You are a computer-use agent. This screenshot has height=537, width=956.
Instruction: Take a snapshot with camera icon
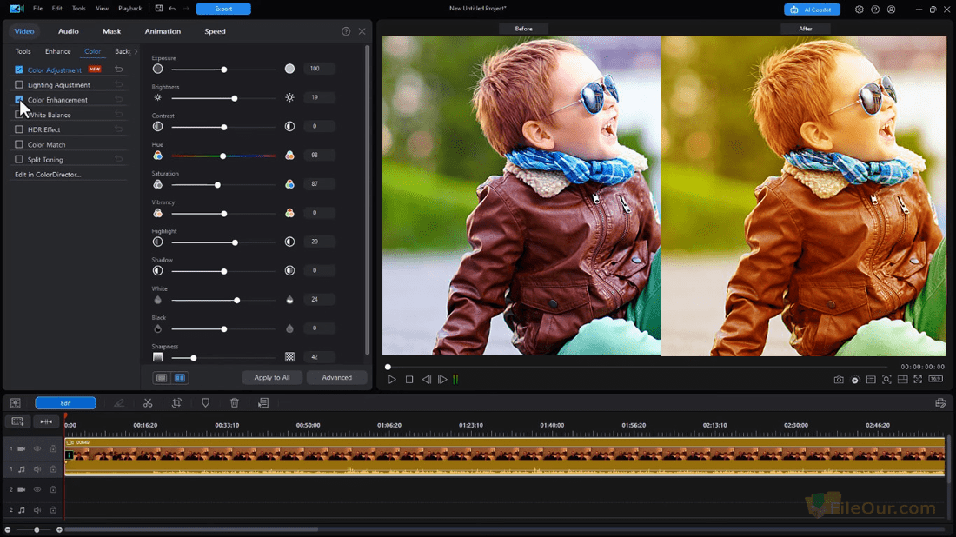(x=839, y=380)
